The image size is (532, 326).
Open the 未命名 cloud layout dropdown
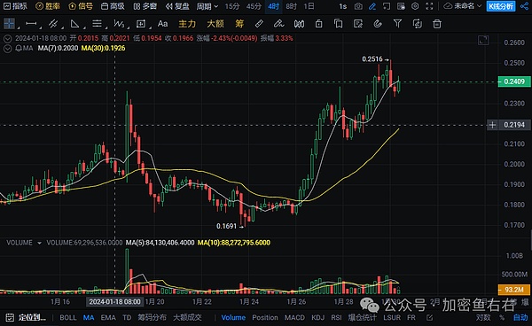coord(463,6)
